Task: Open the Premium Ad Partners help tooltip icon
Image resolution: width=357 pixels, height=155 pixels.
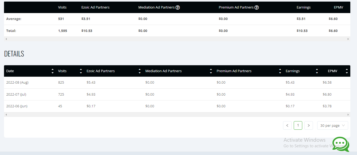Action: [x=257, y=7]
